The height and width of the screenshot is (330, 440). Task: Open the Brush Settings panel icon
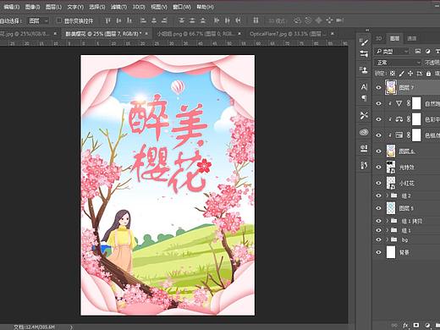click(x=364, y=42)
